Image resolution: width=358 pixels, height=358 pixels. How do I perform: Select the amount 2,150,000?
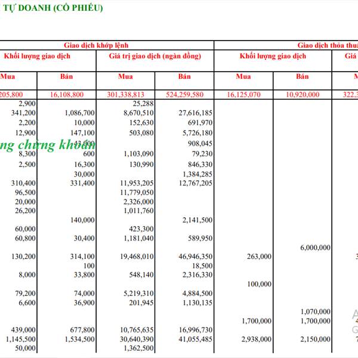315,339
